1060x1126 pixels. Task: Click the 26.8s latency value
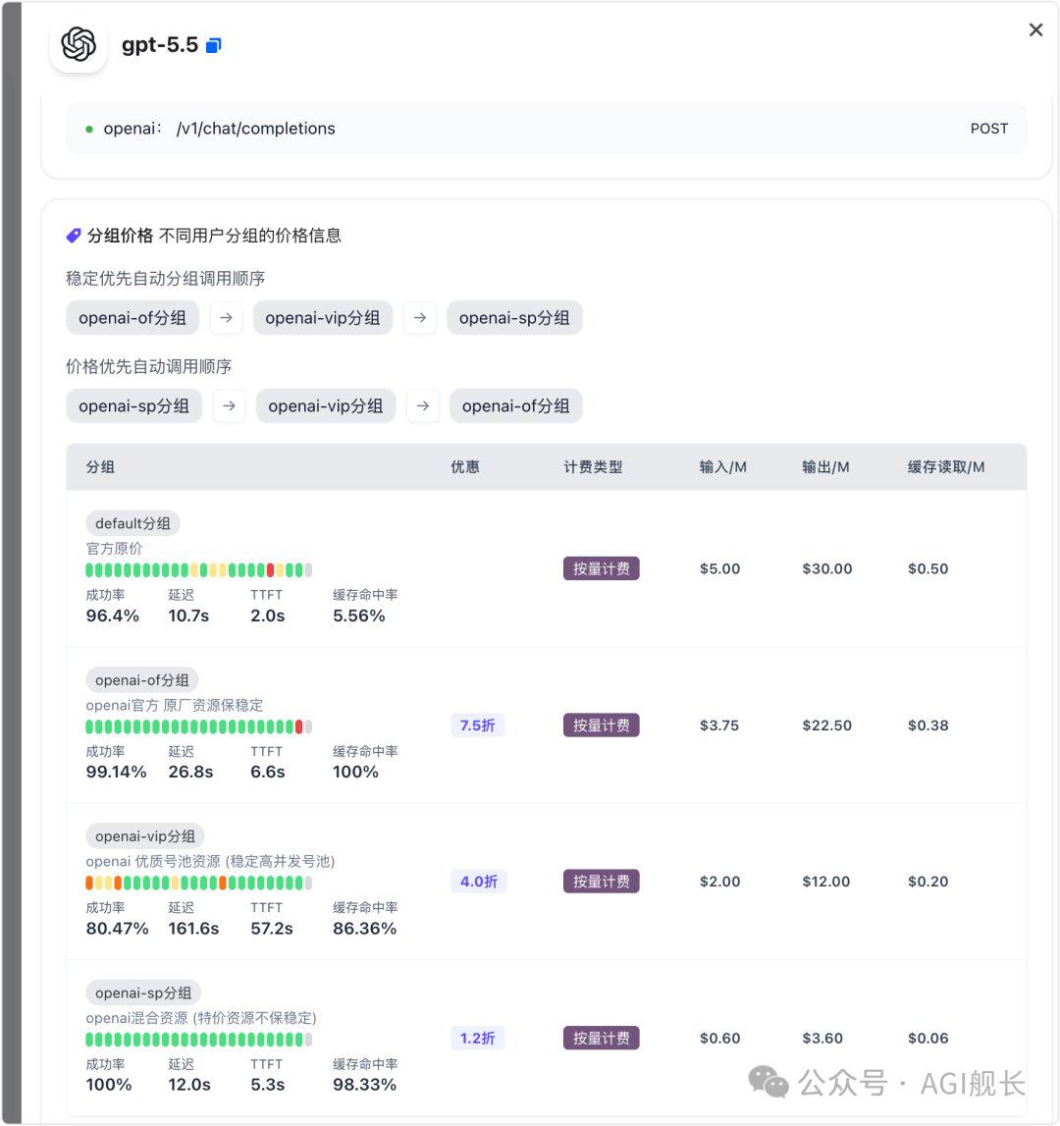click(x=191, y=773)
